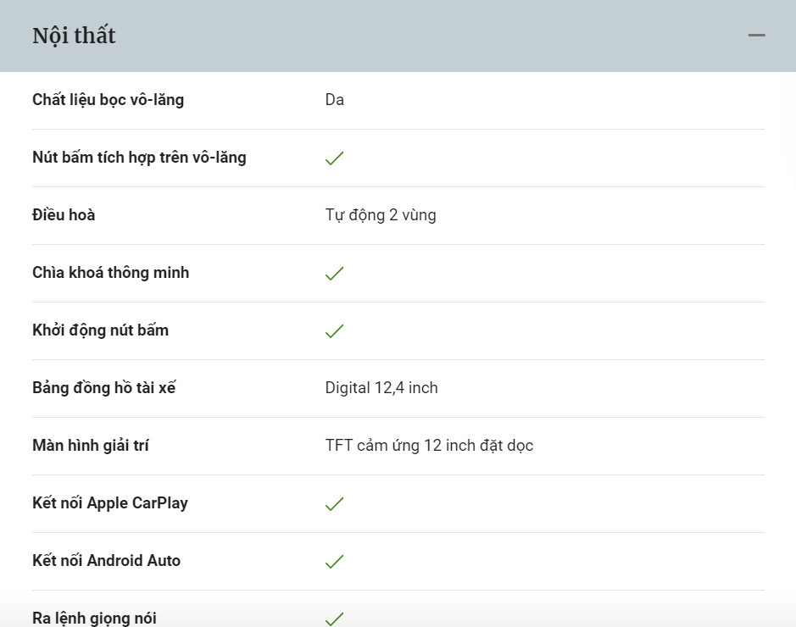796x627 pixels.
Task: Select the Kết nối Android Auto label
Action: (x=107, y=561)
